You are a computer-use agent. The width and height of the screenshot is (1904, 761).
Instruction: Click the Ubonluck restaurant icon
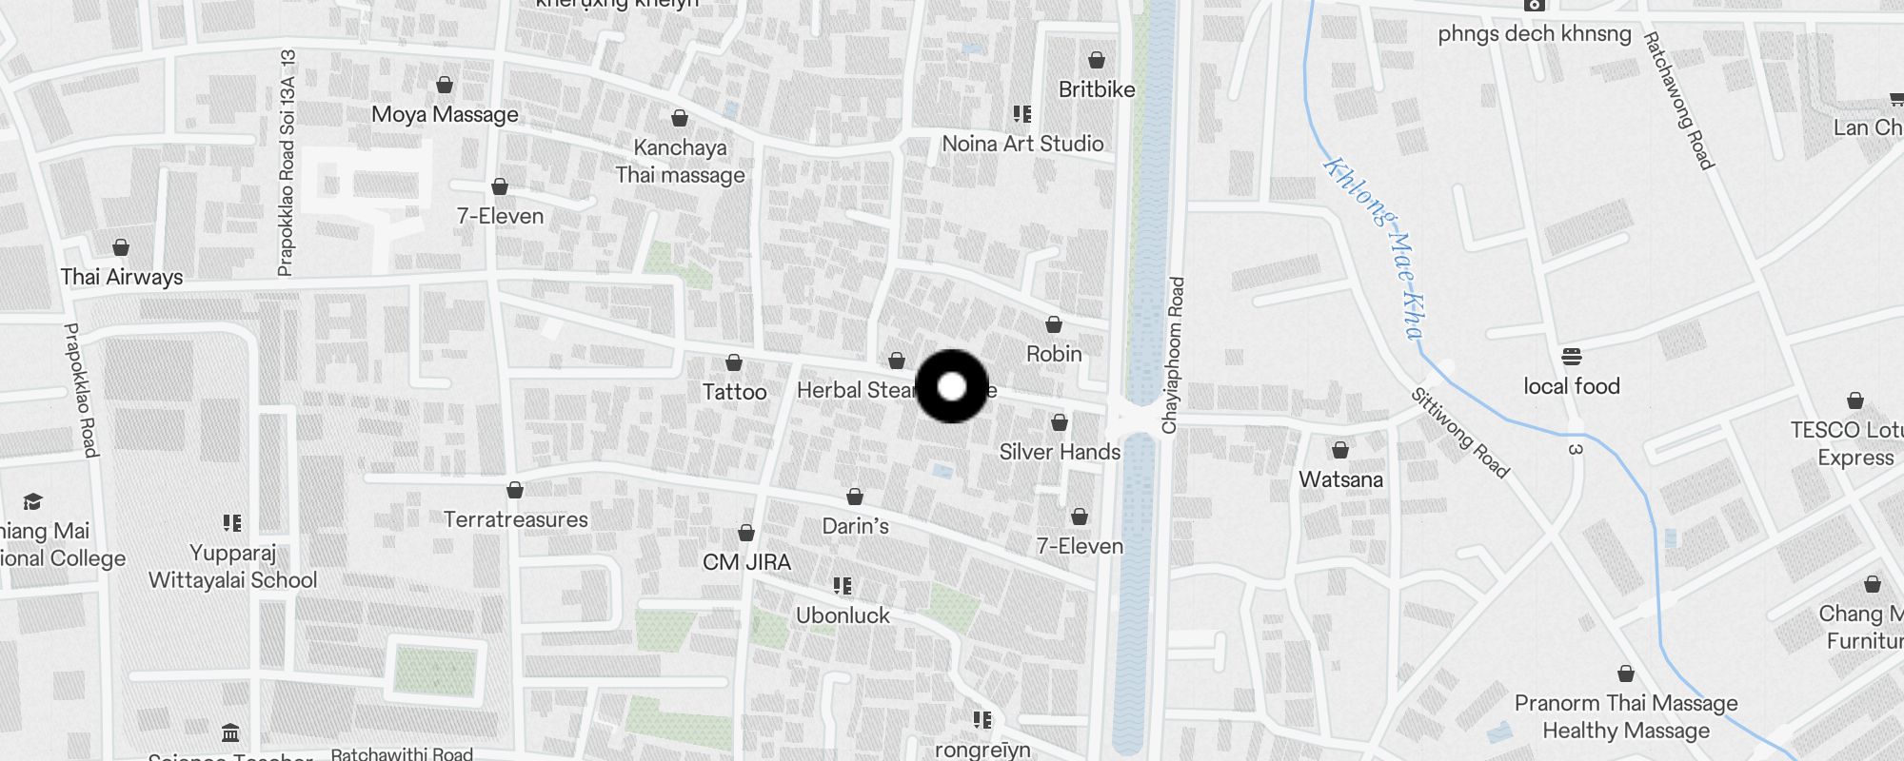click(x=843, y=586)
